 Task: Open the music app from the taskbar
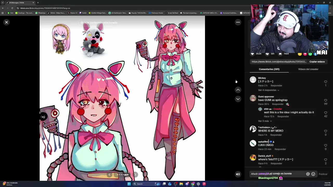coord(204,184)
